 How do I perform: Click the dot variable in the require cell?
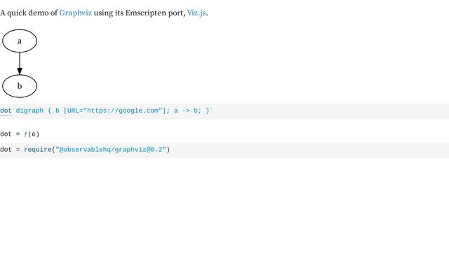[6, 149]
